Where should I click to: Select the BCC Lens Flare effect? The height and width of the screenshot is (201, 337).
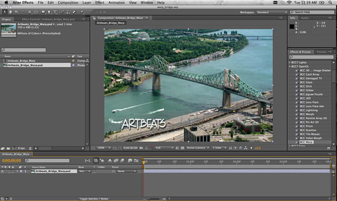coord(309,102)
